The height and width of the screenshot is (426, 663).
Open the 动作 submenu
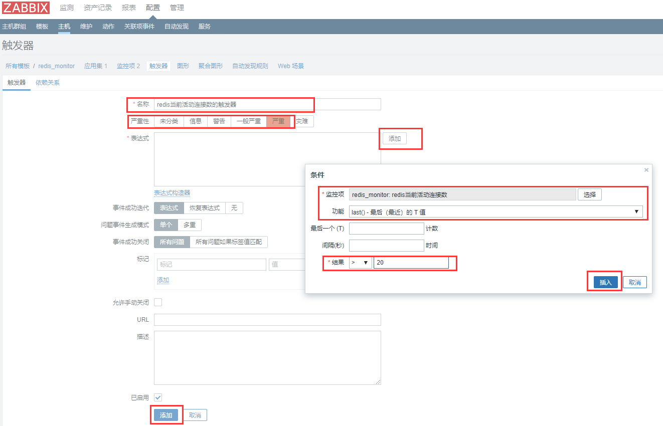pos(108,27)
